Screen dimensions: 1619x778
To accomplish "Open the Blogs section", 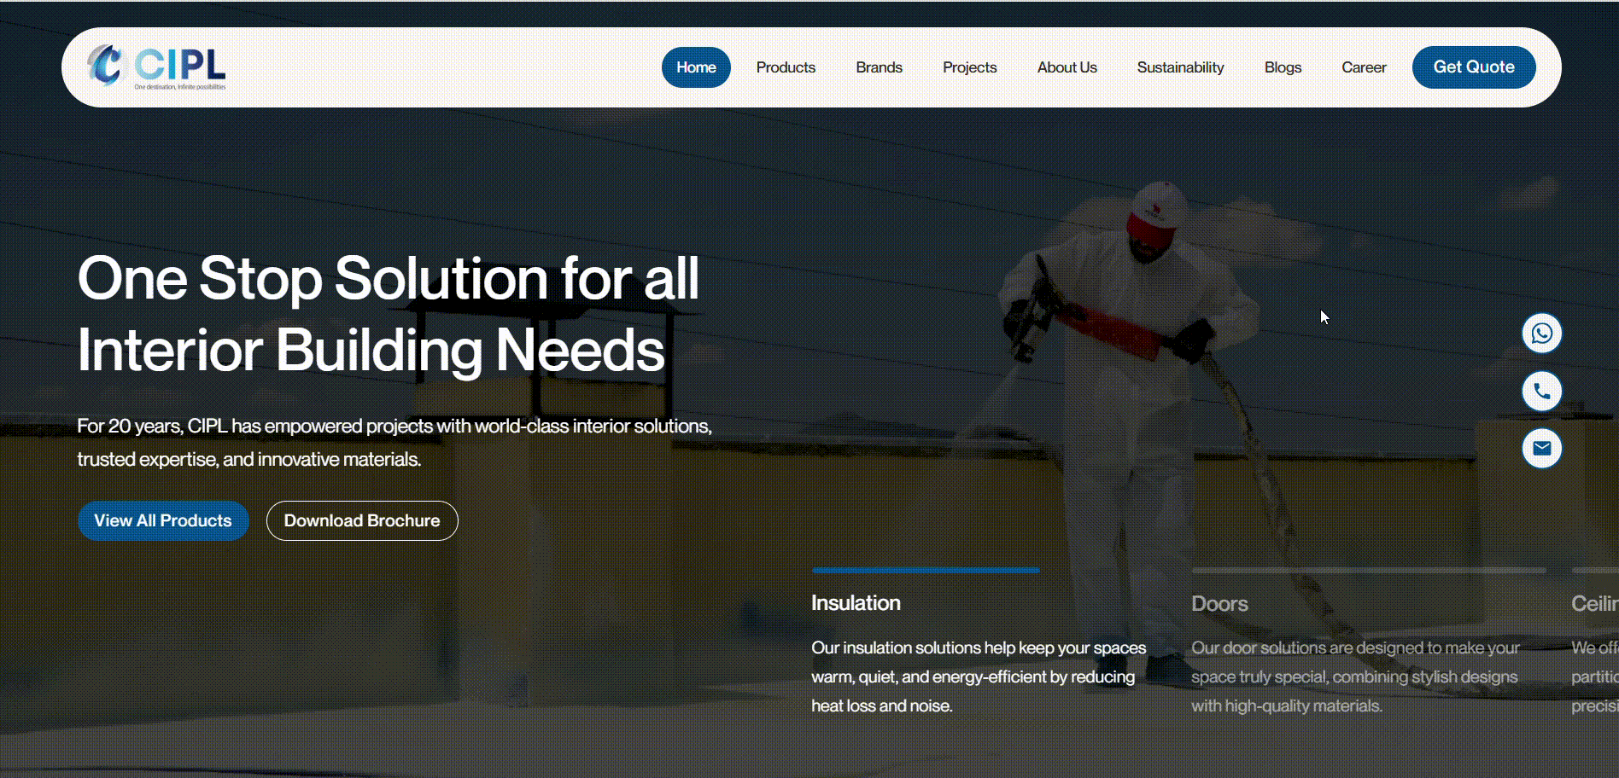I will click(x=1283, y=67).
